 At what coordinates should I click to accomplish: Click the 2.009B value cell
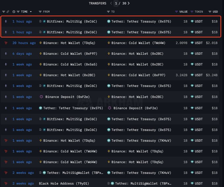point(182,43)
